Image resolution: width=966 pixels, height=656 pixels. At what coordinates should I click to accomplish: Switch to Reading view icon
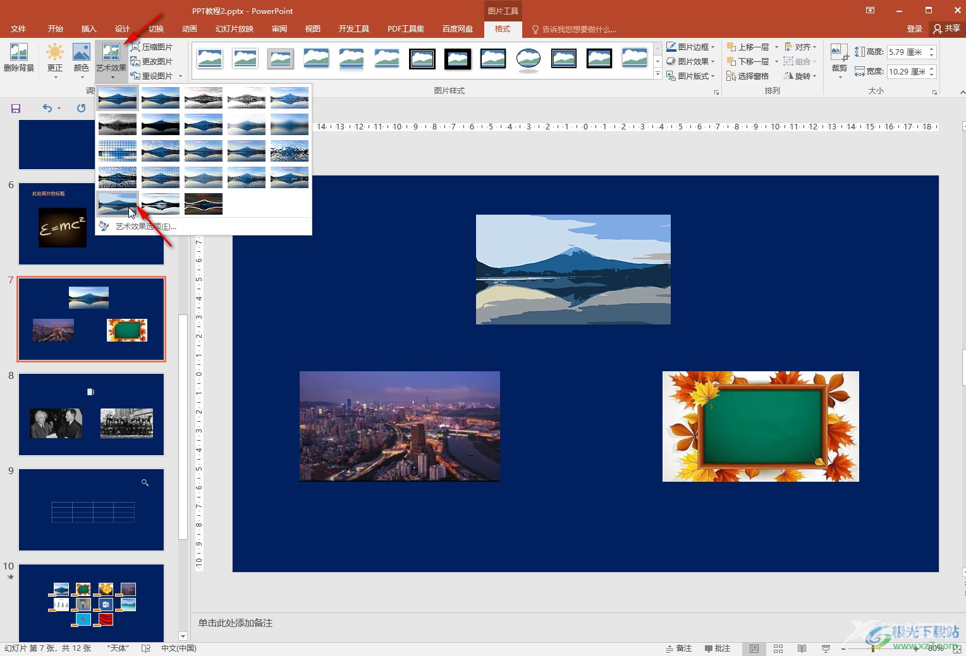tap(802, 648)
